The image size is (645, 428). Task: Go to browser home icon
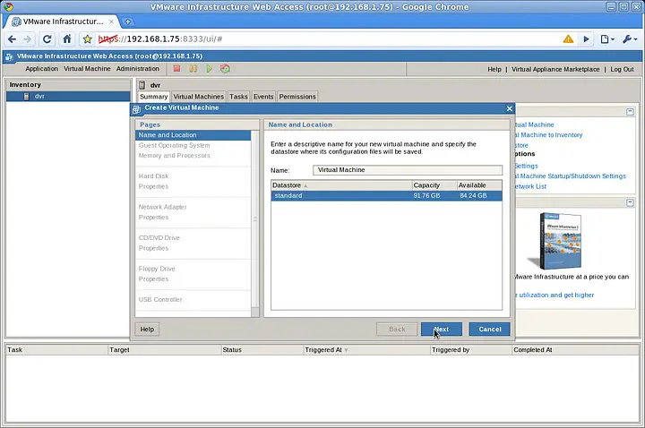tap(66, 39)
